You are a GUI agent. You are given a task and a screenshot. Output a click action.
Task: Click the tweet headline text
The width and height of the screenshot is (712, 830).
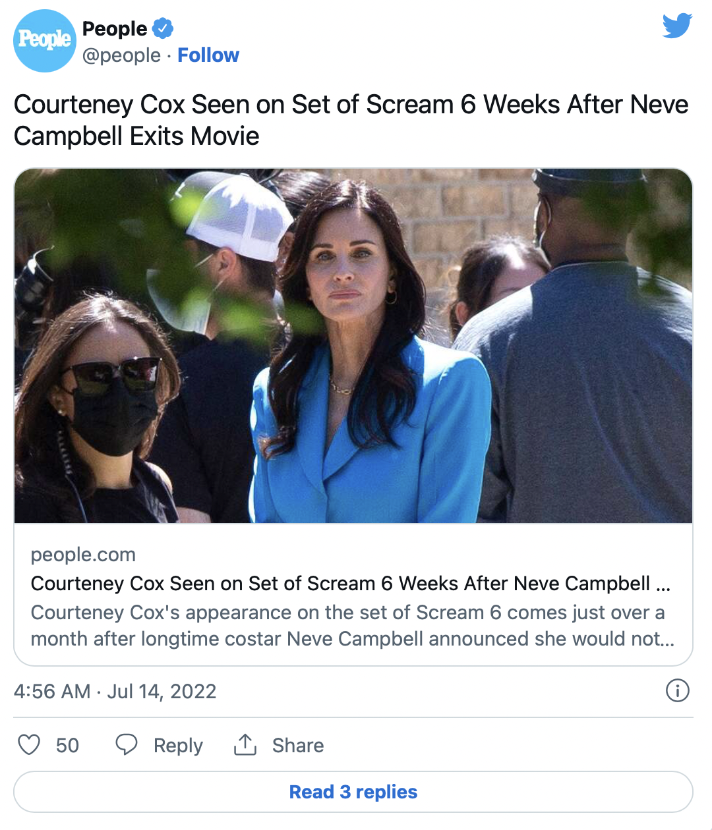351,120
